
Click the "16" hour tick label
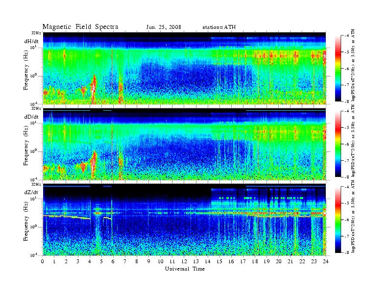pos(231,261)
